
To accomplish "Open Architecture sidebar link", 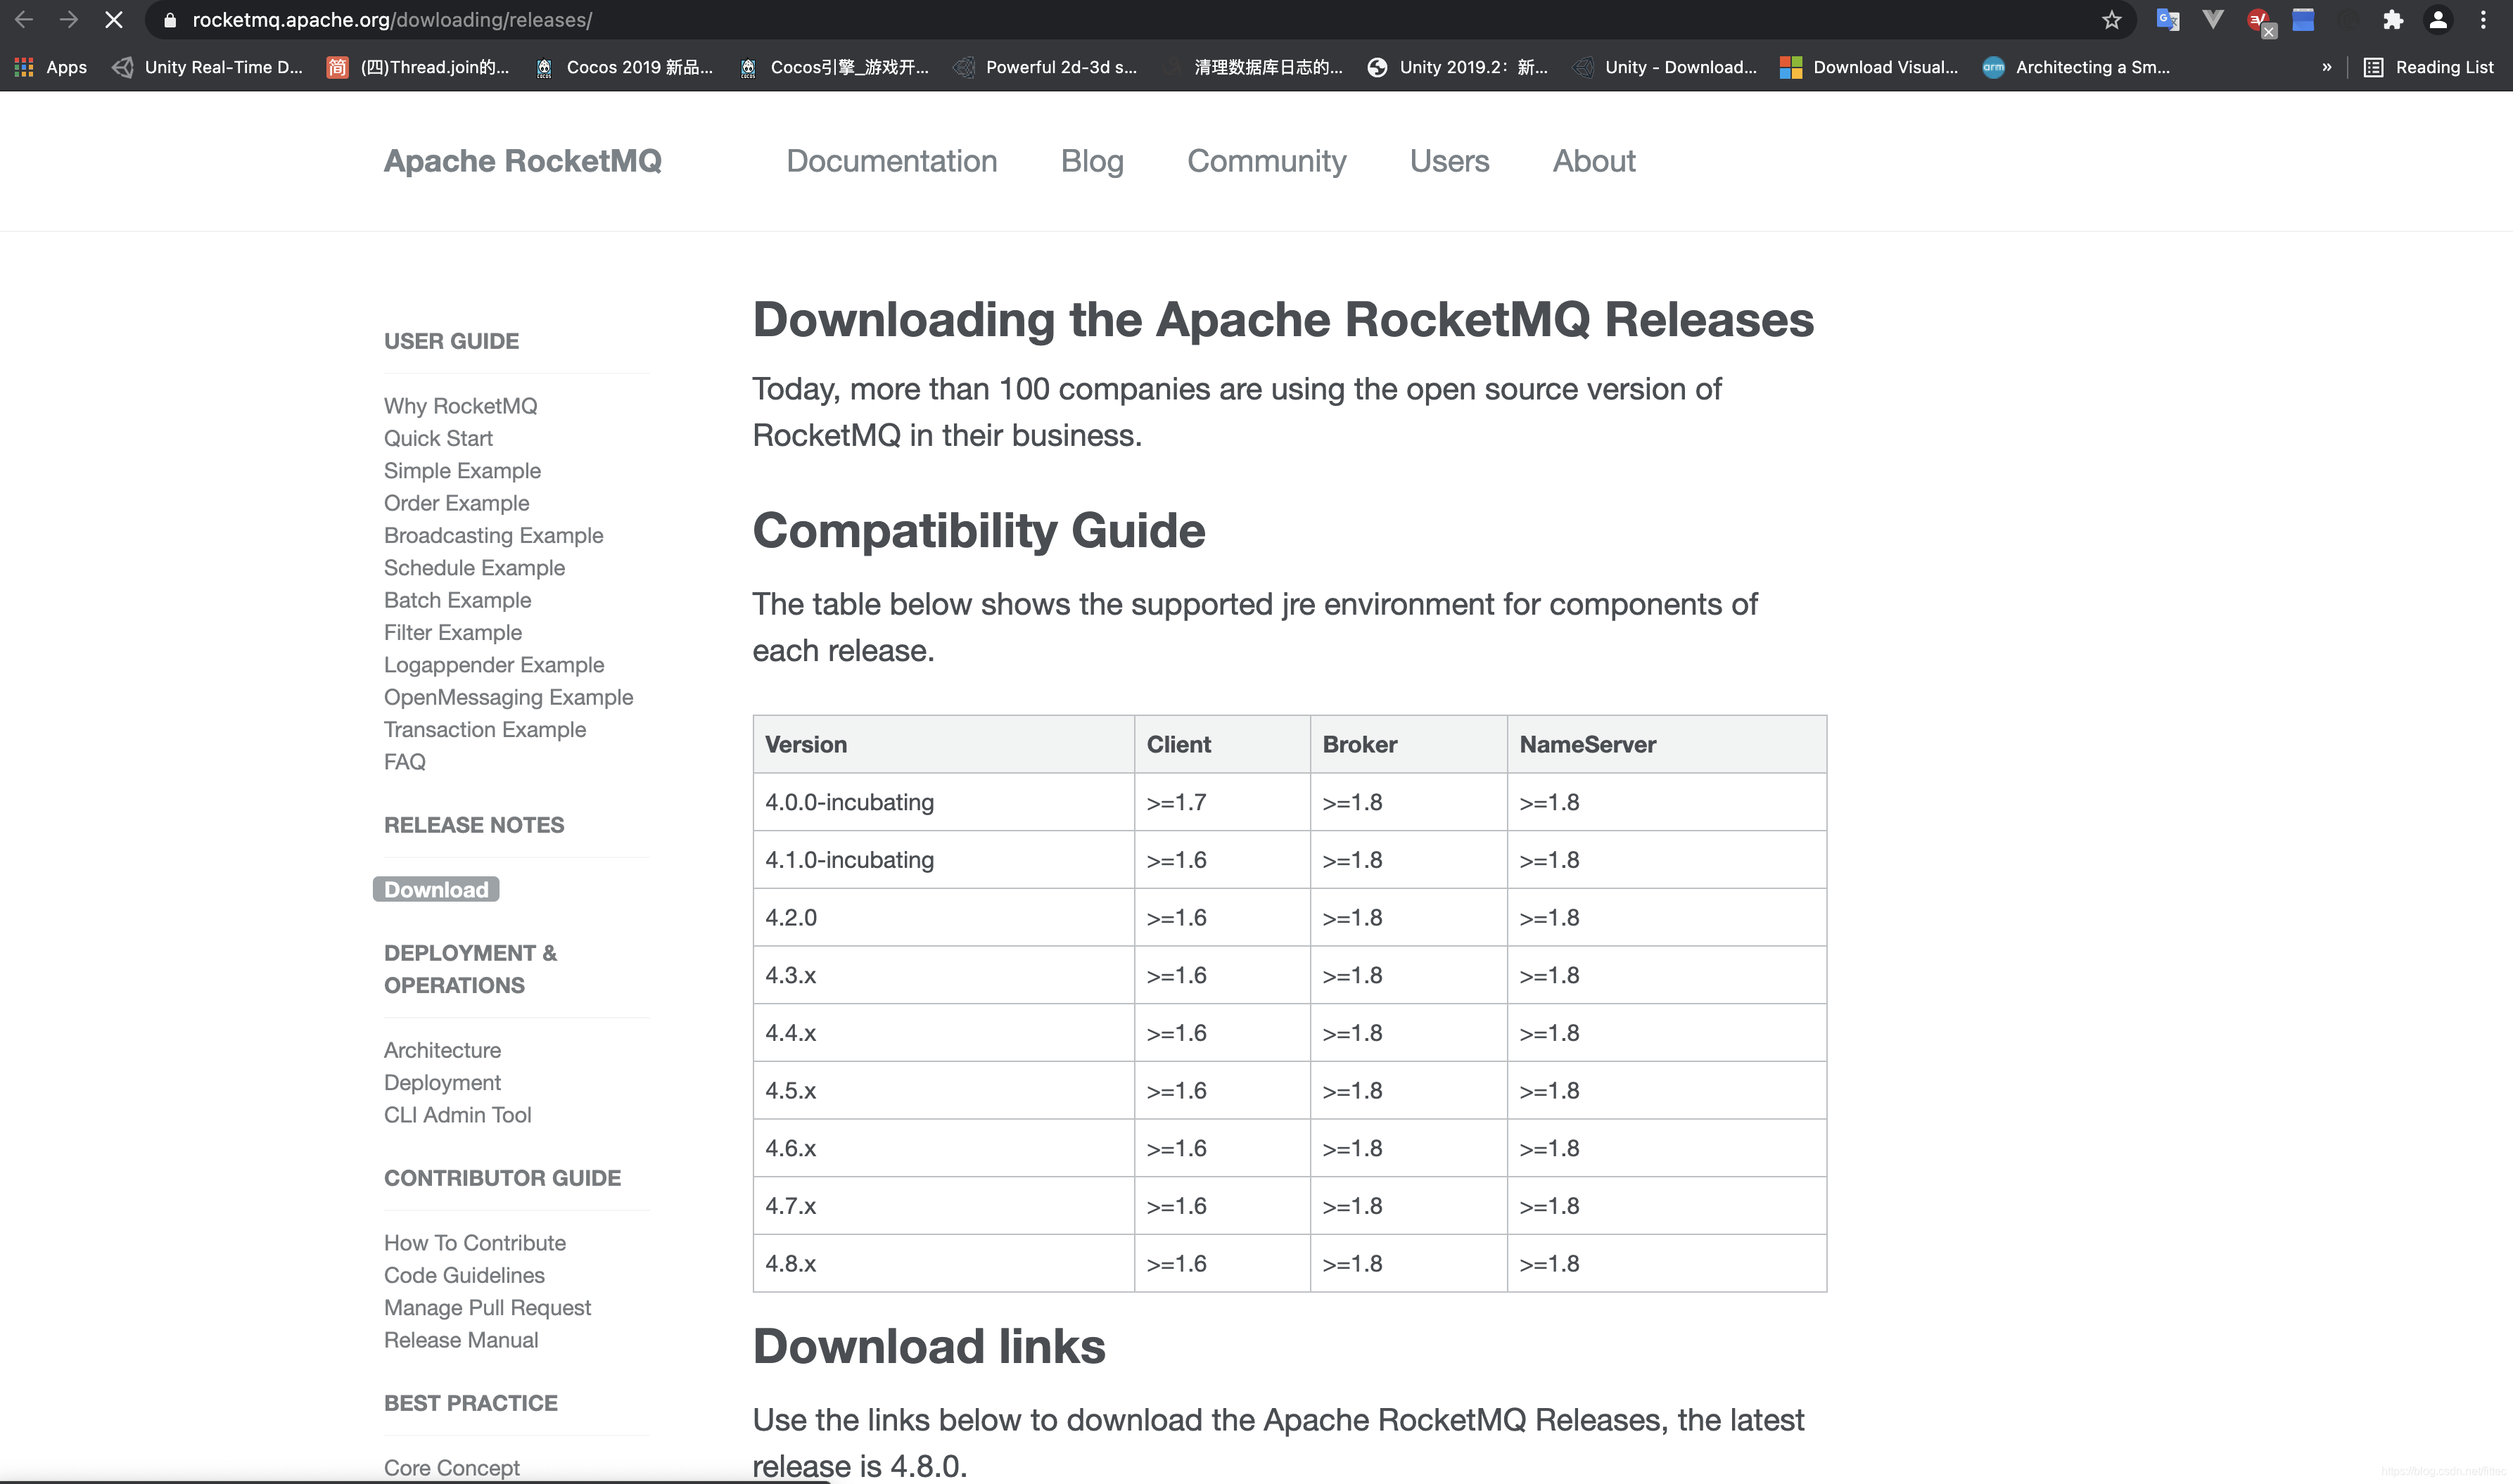I will 442,1050.
